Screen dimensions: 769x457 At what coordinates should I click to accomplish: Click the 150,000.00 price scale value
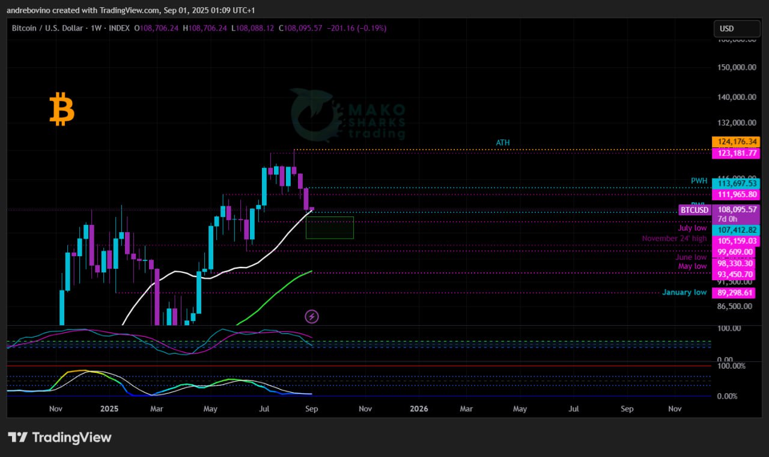[735, 67]
